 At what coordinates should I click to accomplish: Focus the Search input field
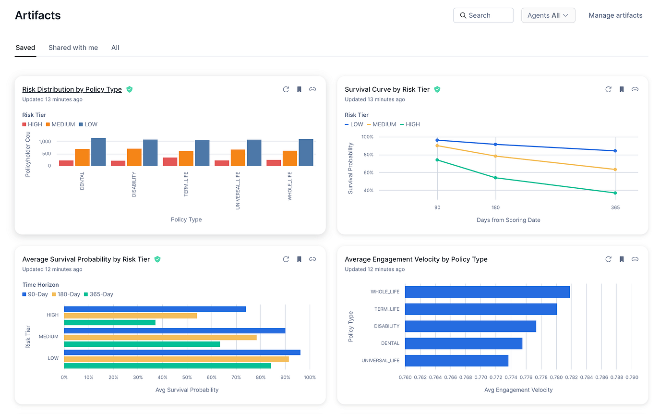point(483,15)
